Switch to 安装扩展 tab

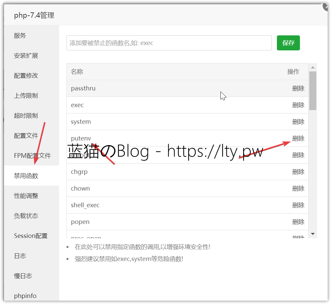26,56
